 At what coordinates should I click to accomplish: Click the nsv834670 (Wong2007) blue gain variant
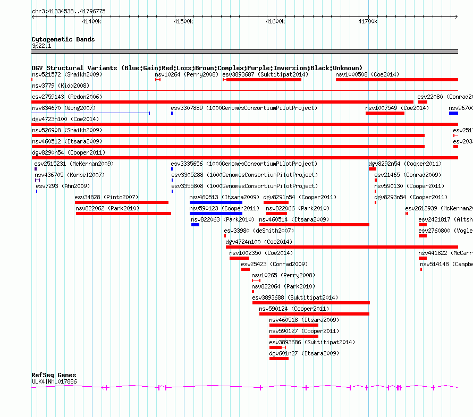(91, 113)
